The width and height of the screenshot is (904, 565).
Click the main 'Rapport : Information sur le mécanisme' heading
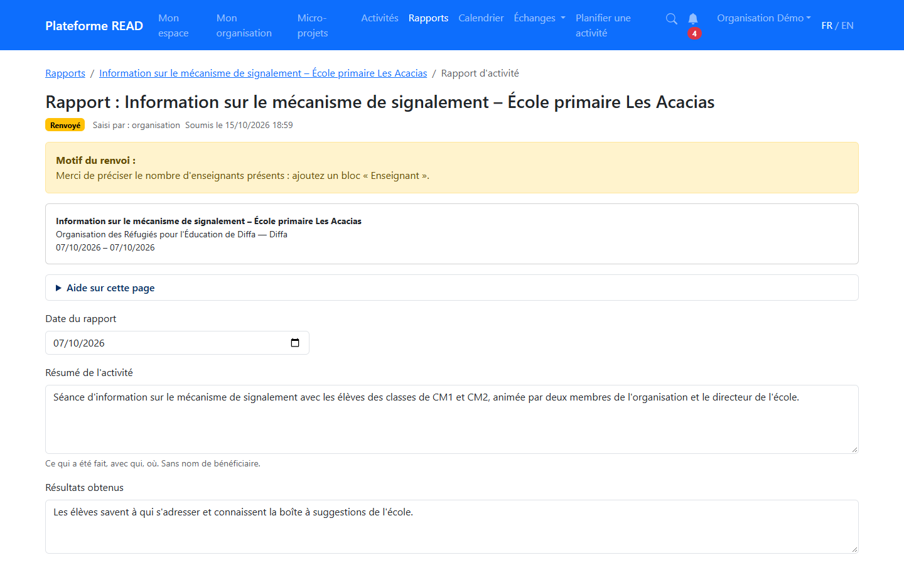click(380, 102)
